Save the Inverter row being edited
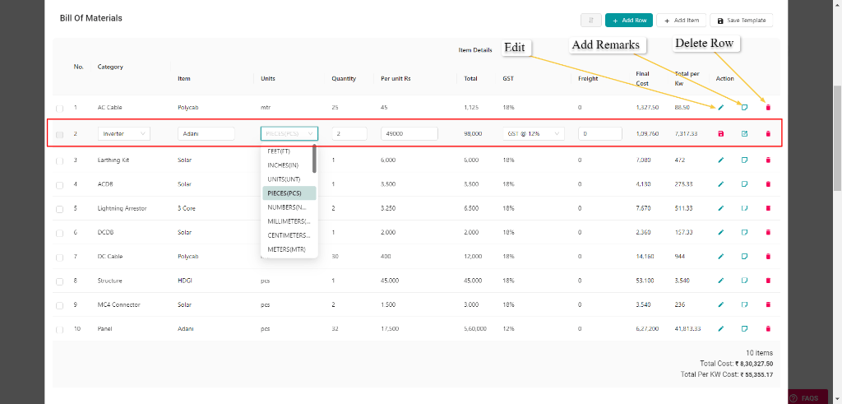Image resolution: width=842 pixels, height=404 pixels. click(721, 133)
